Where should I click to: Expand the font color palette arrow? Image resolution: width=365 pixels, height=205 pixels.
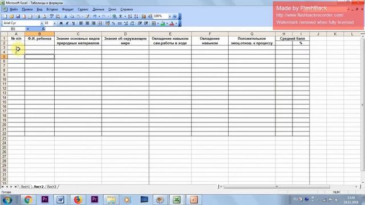[176, 23]
